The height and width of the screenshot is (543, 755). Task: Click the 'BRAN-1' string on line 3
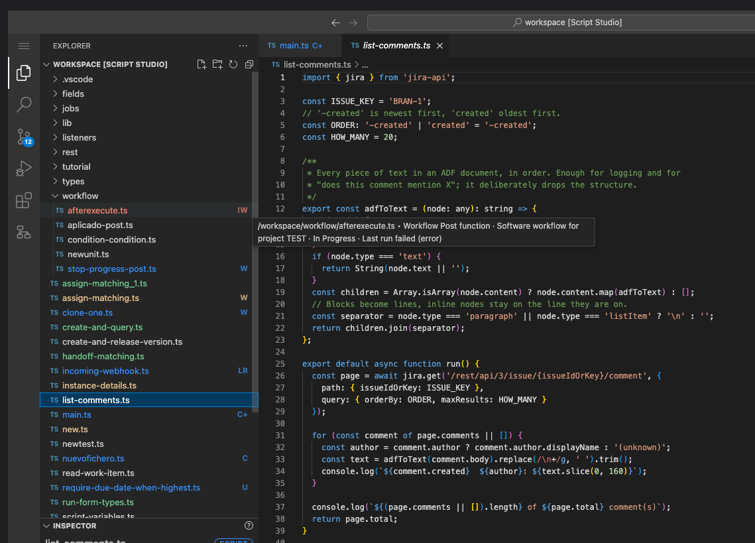coord(408,101)
